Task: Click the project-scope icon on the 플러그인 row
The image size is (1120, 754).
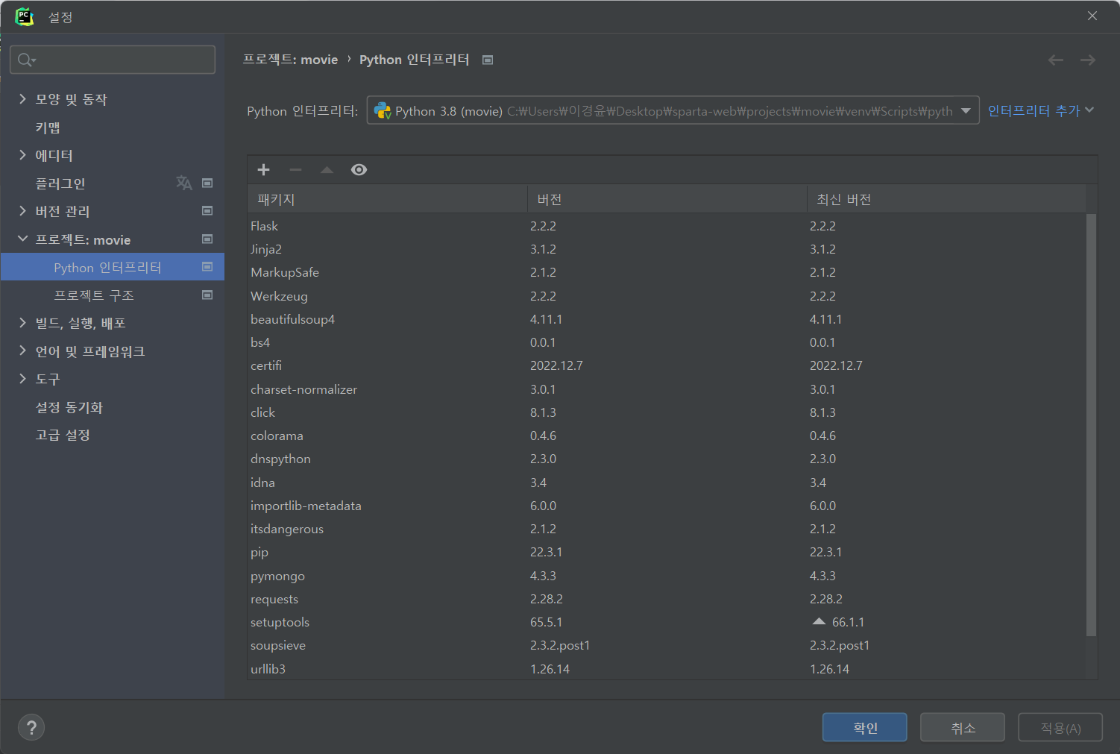Action: point(207,183)
